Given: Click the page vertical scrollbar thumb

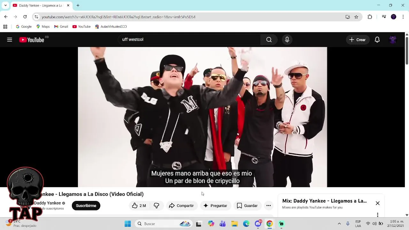Looking at the screenshot, I should tap(407, 50).
